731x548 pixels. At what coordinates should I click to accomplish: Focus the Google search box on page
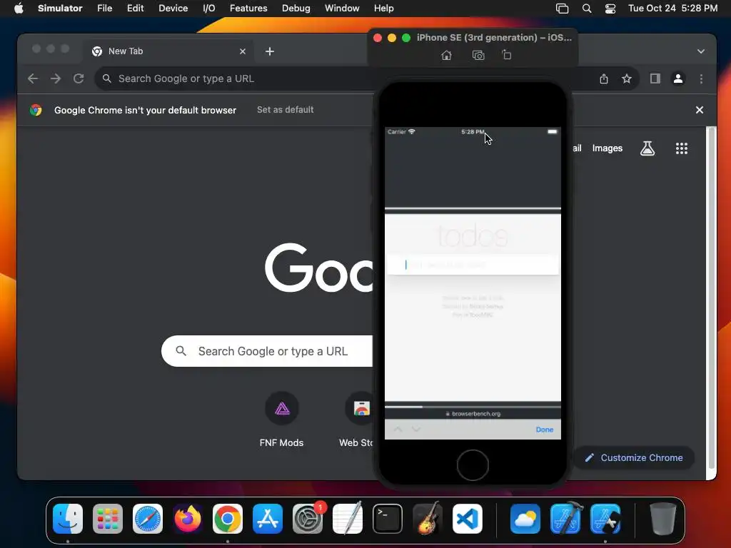pos(267,351)
